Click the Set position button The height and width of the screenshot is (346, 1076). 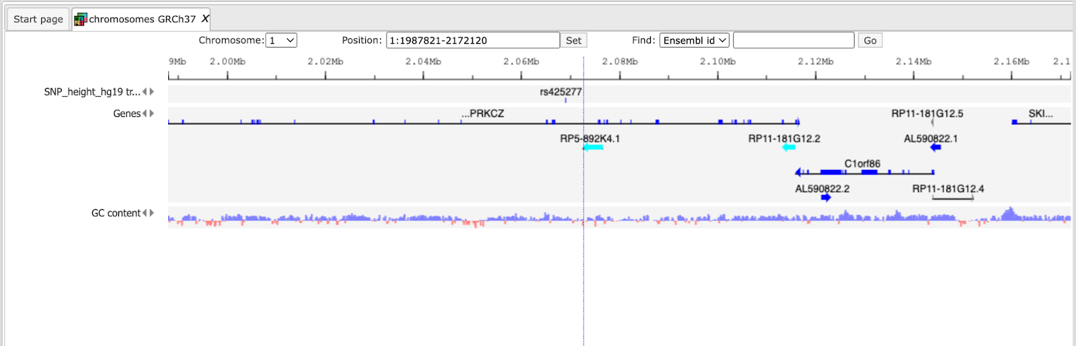pos(574,40)
